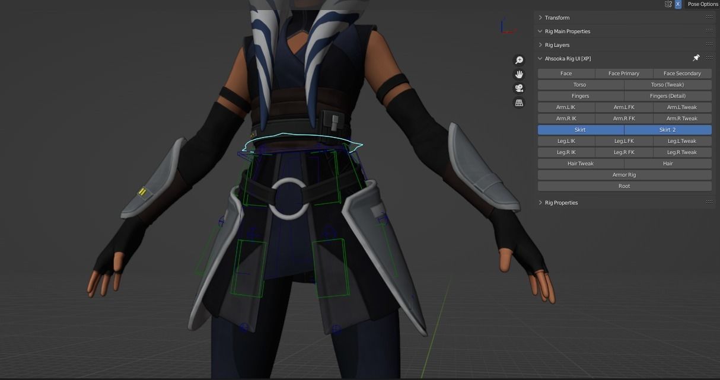Image resolution: width=720 pixels, height=380 pixels.
Task: Click the Armor Rig layer button
Action: [x=625, y=175]
